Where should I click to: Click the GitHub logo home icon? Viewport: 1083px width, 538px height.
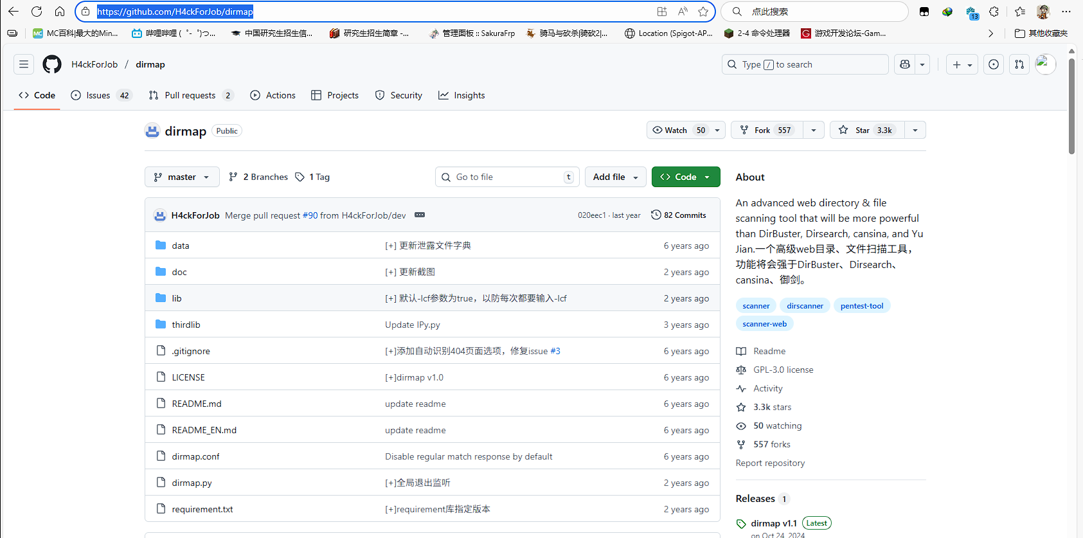[52, 64]
